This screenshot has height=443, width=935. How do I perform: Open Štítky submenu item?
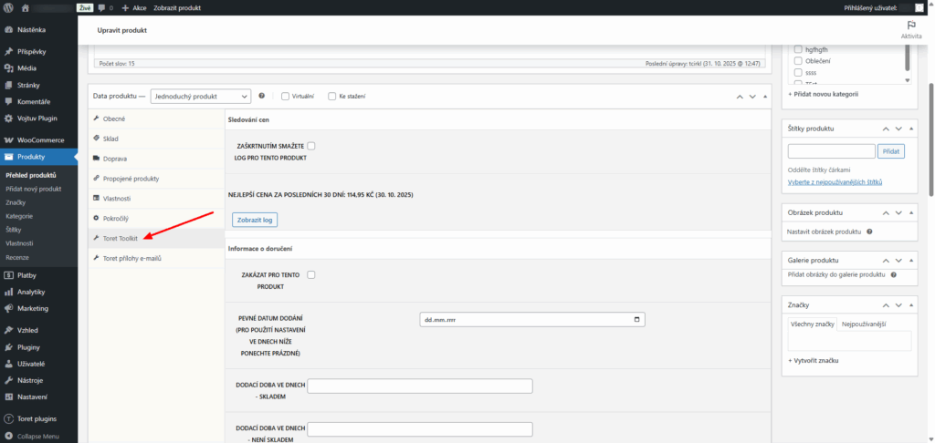14,230
